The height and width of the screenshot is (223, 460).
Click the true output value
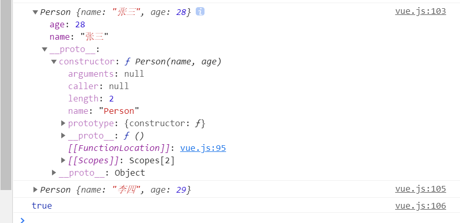(x=42, y=205)
